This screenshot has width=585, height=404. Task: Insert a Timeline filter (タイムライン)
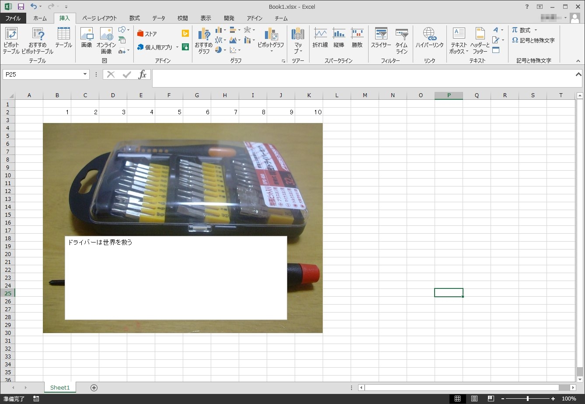[x=401, y=40]
